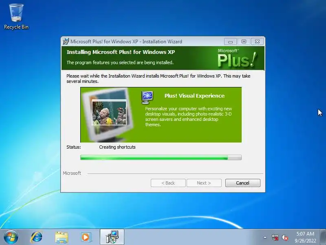Open the clock showing 5:07 AM
Screen dimensions: 326x245
(x=305, y=237)
